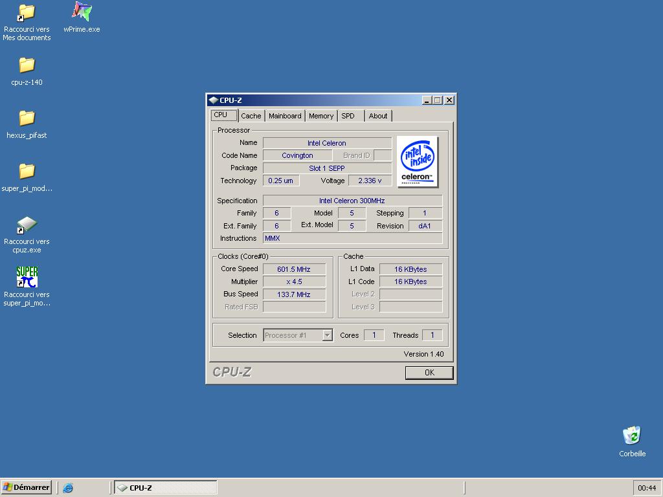Click the Code Name value Covington
663x497 pixels.
click(297, 155)
